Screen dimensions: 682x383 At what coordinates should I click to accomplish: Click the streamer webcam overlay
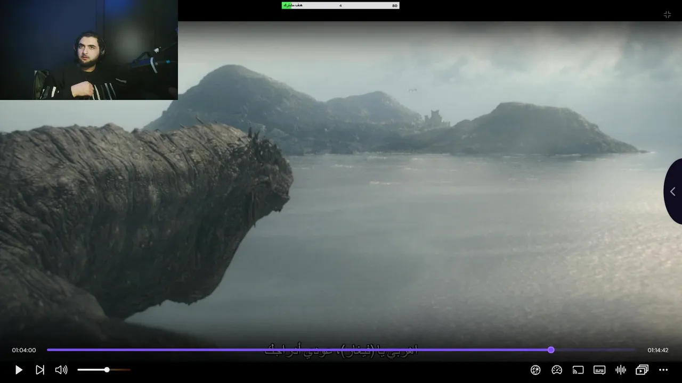coord(89,50)
